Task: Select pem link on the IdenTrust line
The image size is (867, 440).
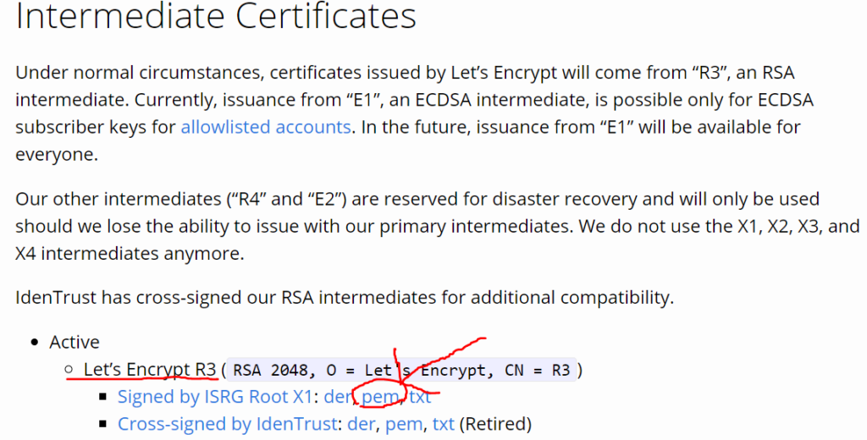Action: click(x=404, y=424)
